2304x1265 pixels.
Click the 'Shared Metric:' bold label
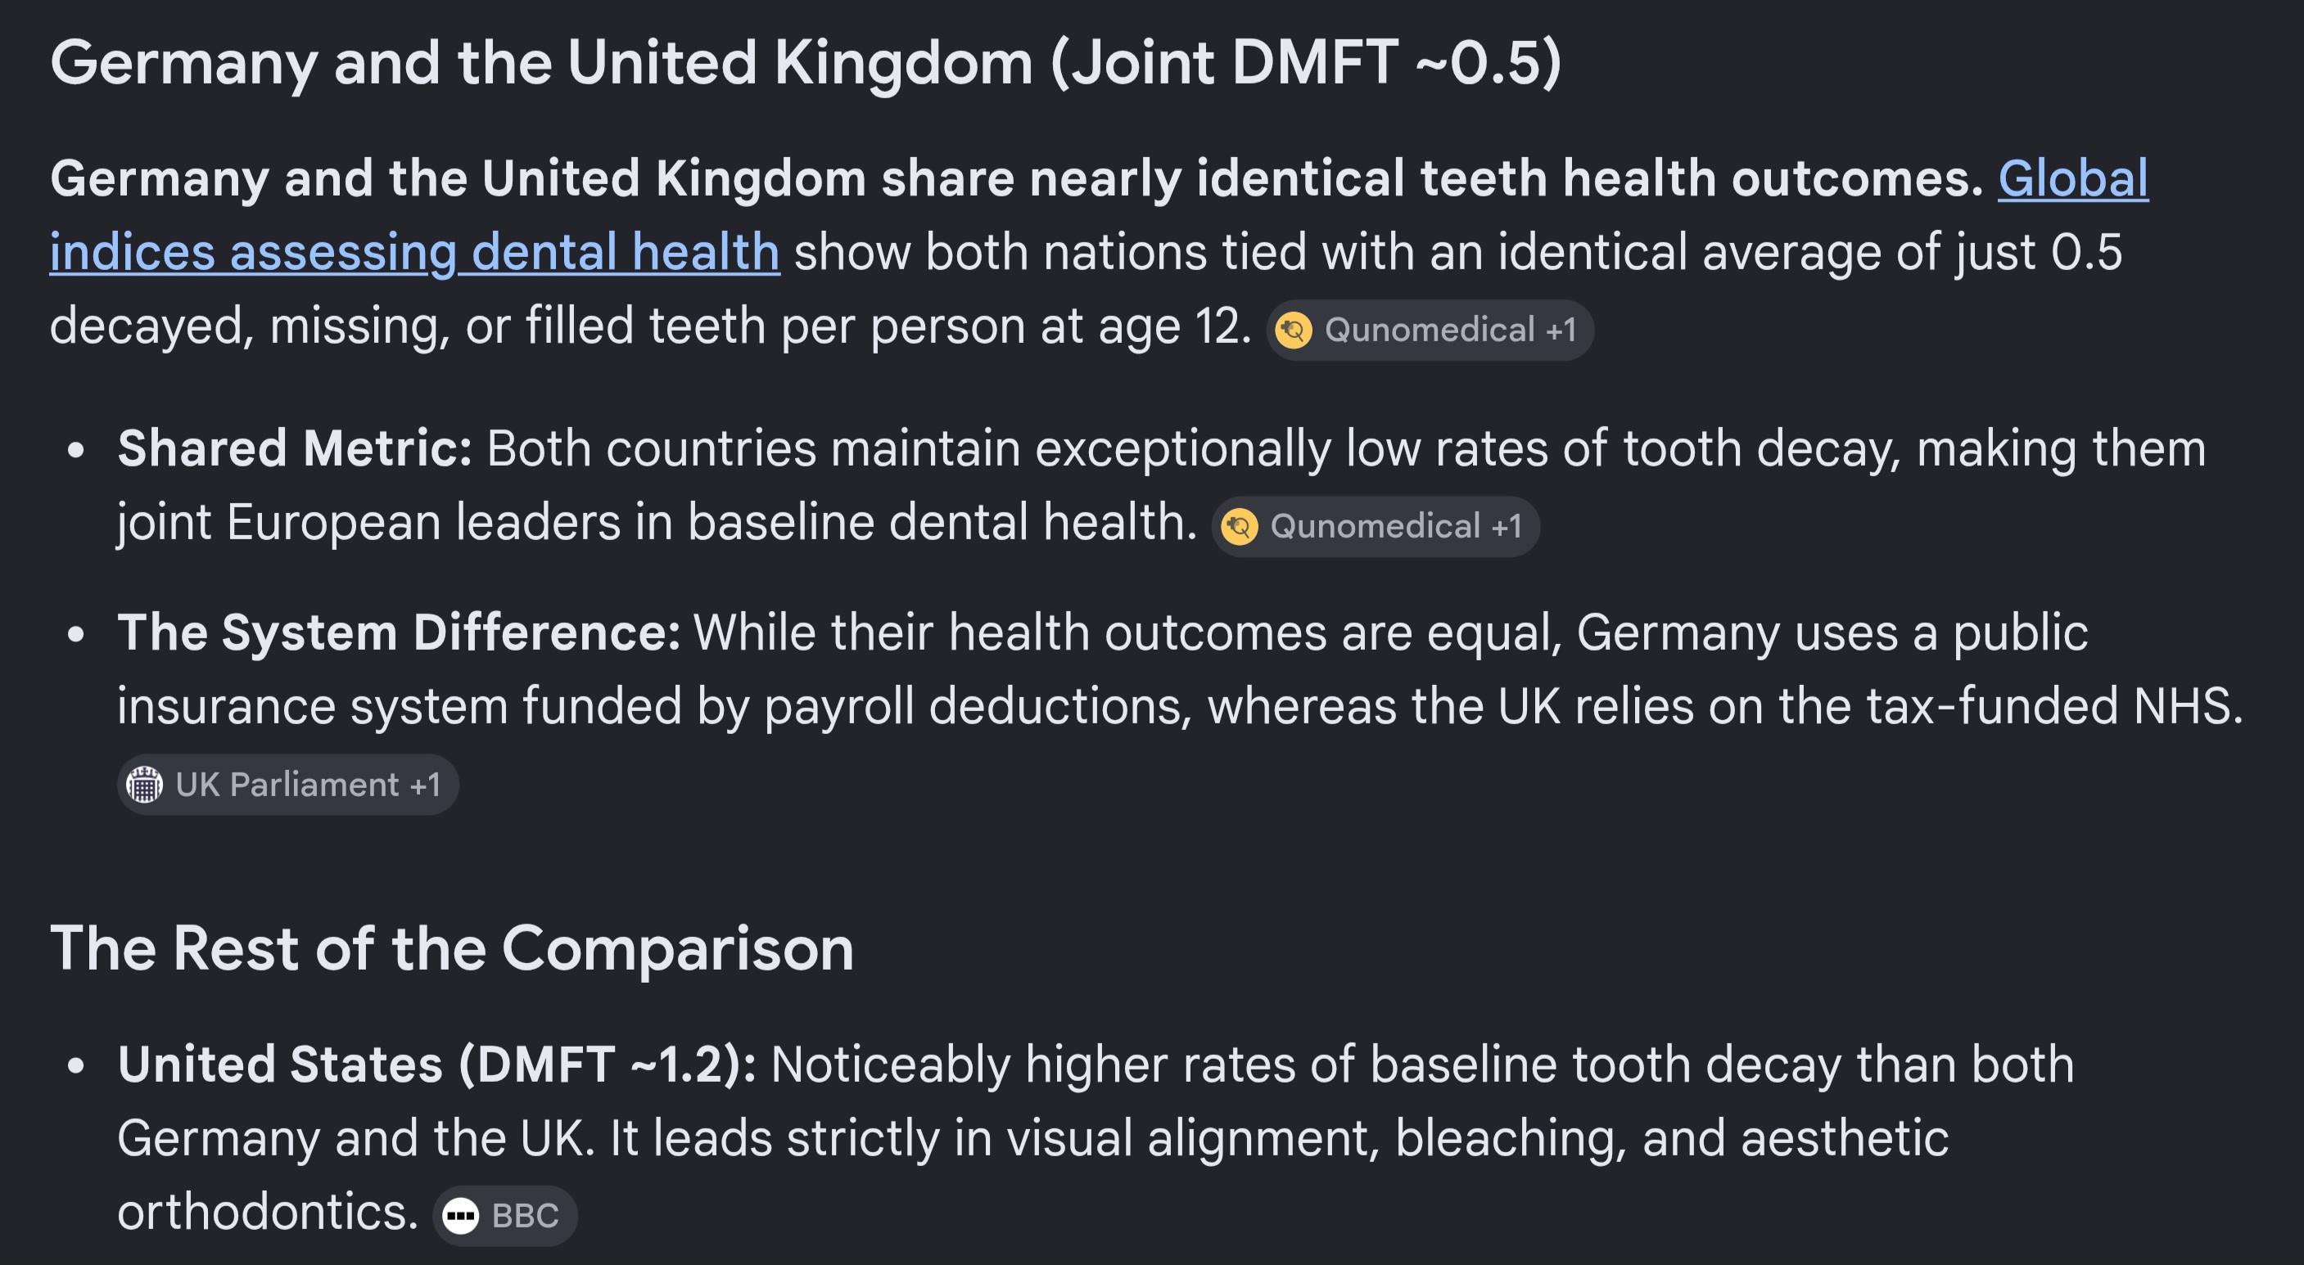click(x=294, y=448)
